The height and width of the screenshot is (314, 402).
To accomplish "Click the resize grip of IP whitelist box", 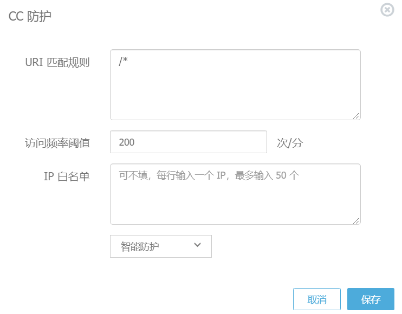I will (x=356, y=220).
